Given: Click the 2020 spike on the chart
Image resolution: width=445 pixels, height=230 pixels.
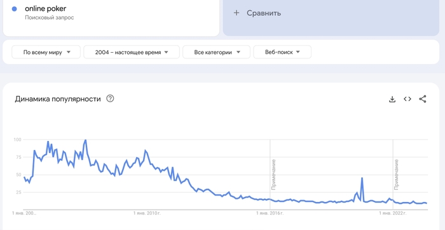Looking at the screenshot, I should [x=362, y=178].
